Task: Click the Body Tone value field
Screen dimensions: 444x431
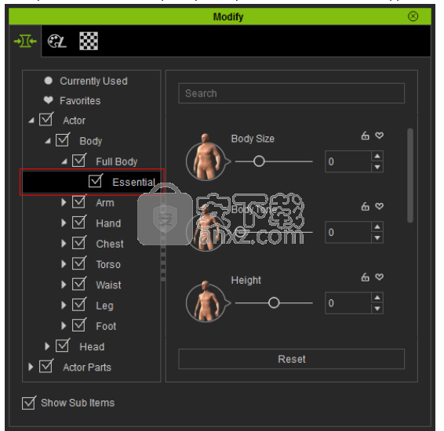Action: coord(348,232)
